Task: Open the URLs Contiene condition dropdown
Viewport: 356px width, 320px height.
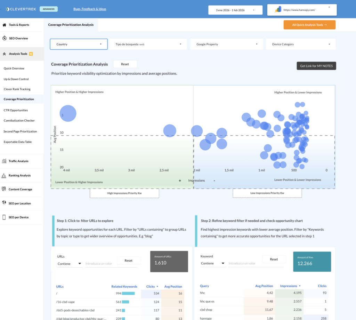Action: [x=69, y=264]
